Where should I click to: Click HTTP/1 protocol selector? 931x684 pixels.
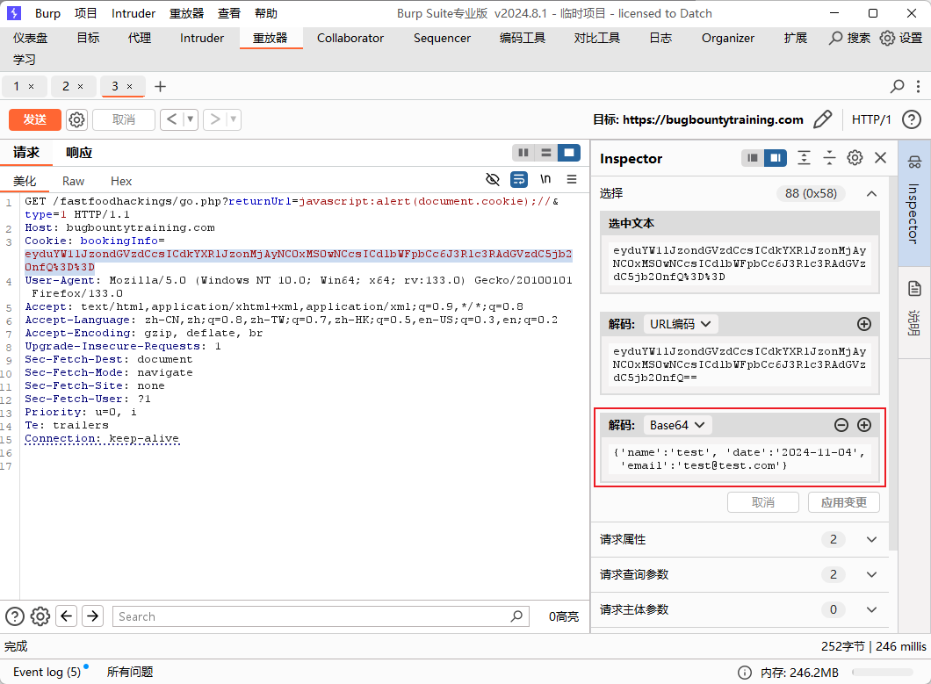pyautogui.click(x=871, y=119)
